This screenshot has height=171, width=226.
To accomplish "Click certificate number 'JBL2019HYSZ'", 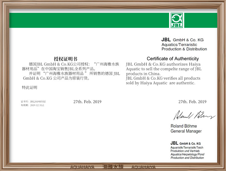I will [x=38, y=102].
